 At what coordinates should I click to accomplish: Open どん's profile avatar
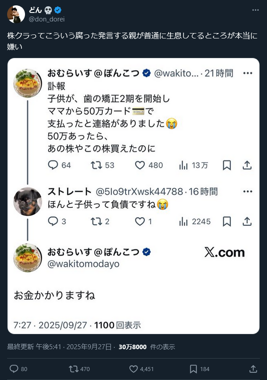coord(16,14)
